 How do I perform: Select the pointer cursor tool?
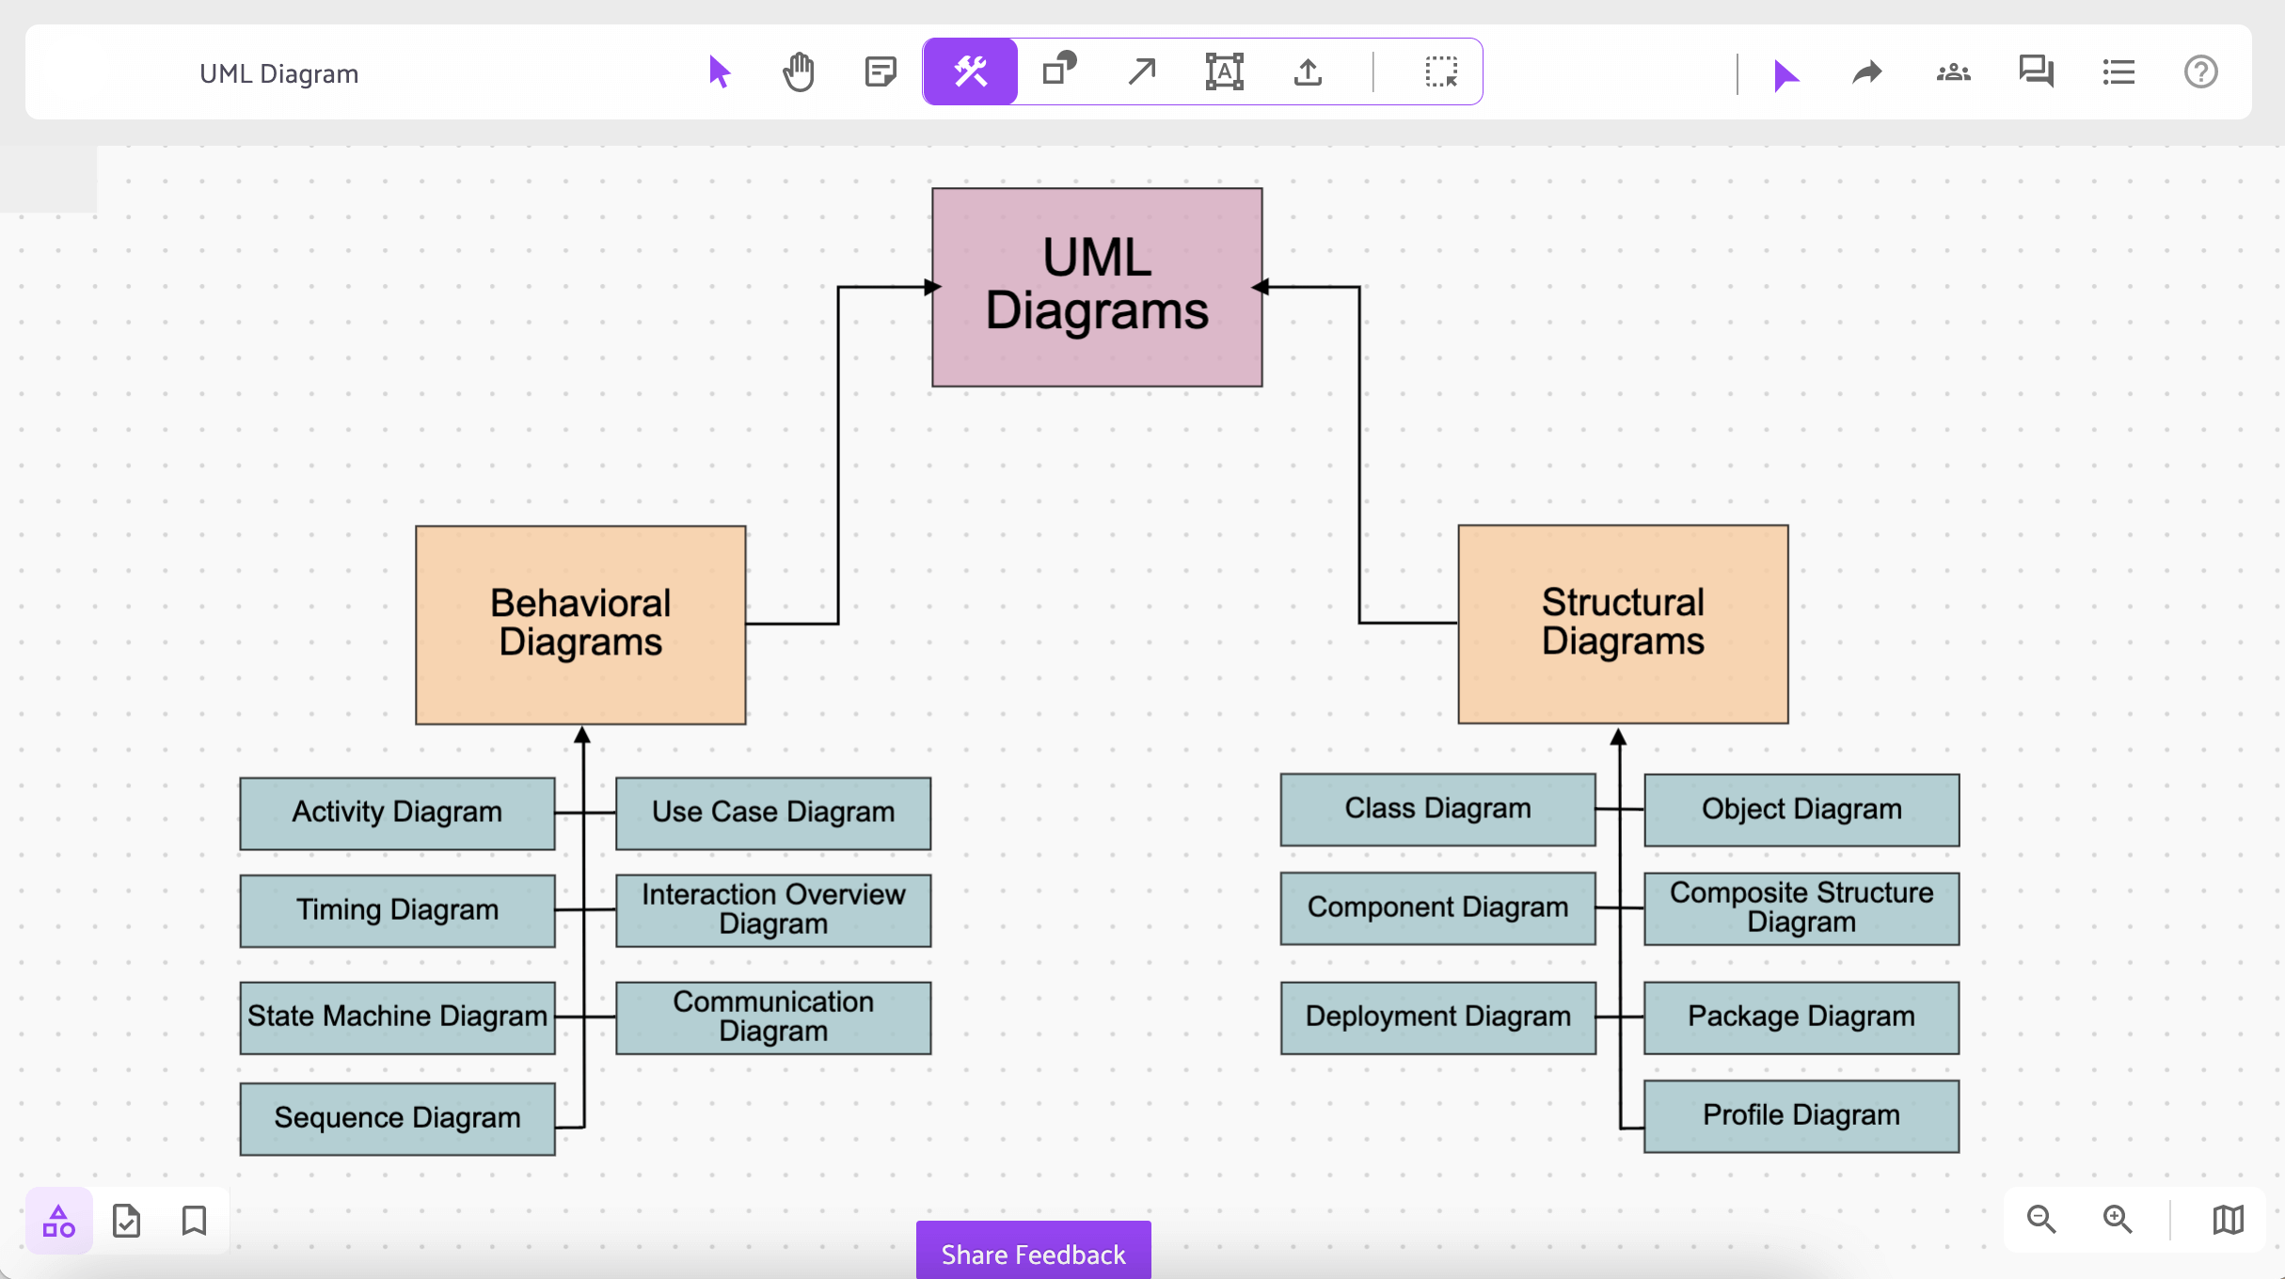[x=720, y=72]
